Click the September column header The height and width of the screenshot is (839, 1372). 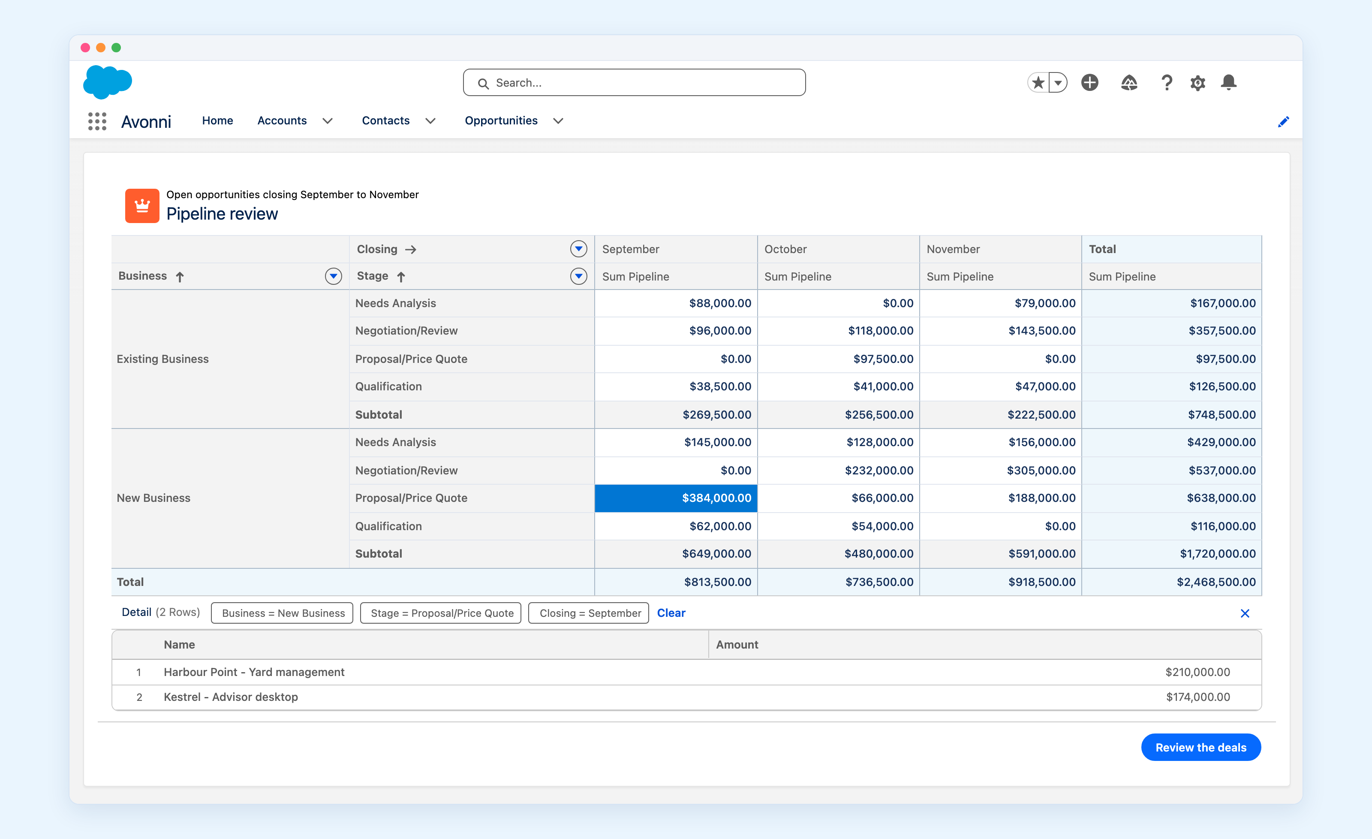(676, 249)
